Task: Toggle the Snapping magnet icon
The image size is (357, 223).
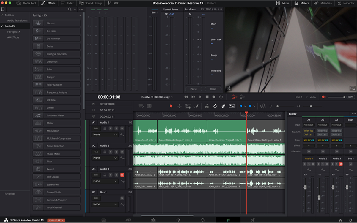Action: pyautogui.click(x=215, y=106)
